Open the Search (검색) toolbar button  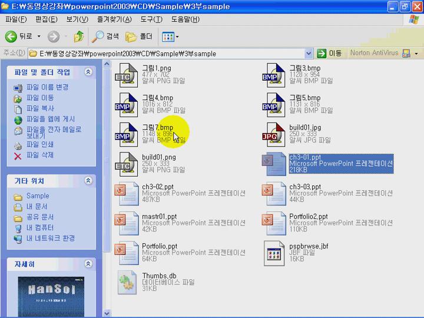tap(105, 37)
